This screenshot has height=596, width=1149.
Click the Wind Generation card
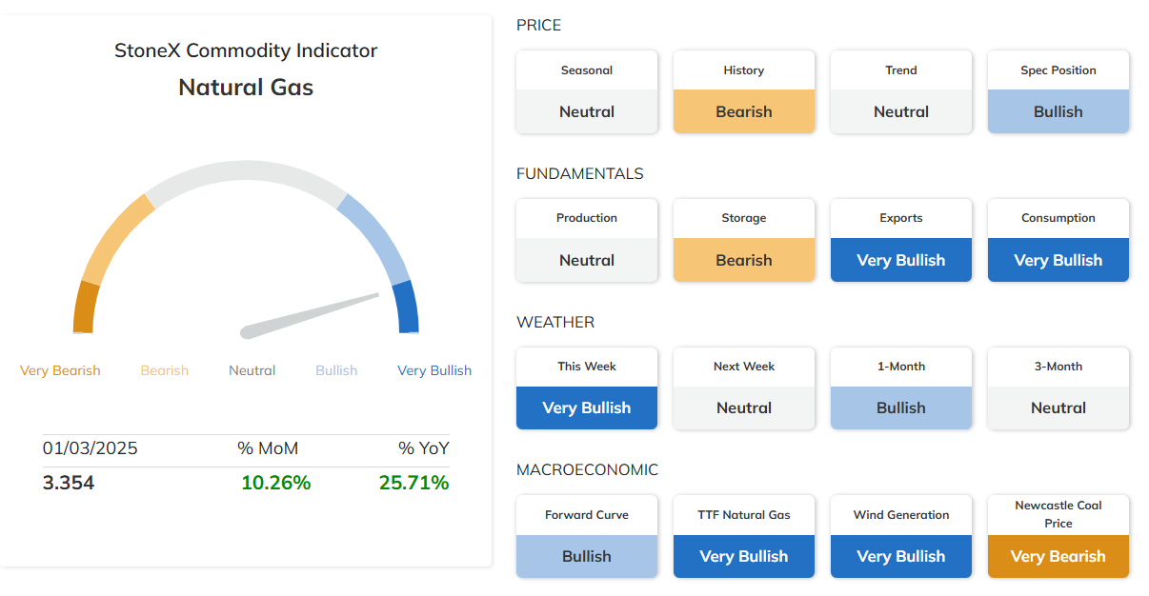[901, 536]
